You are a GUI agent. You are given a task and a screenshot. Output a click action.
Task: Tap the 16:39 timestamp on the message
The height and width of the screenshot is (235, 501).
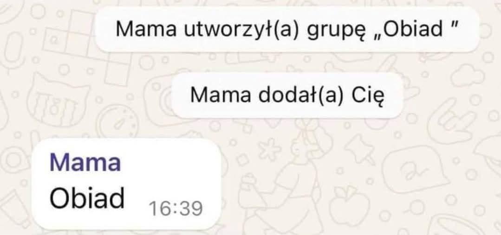pyautogui.click(x=176, y=209)
